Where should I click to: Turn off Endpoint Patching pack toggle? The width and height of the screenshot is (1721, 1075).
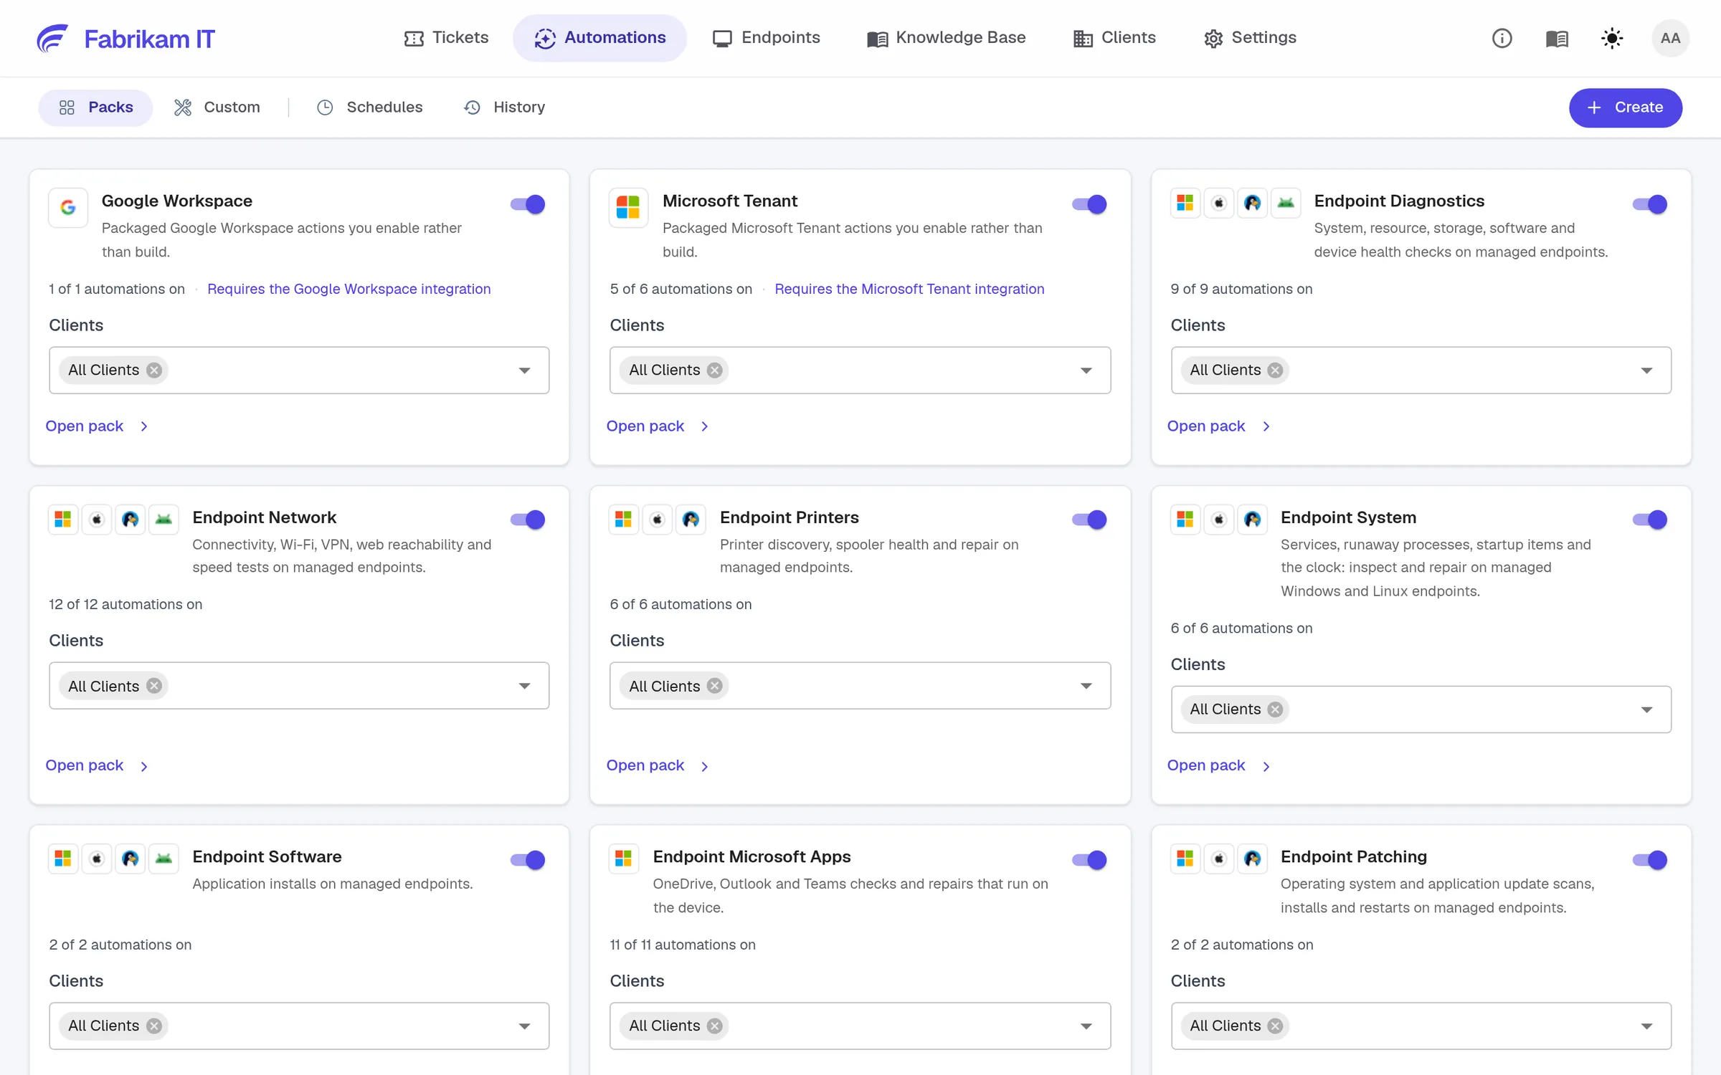tap(1650, 859)
